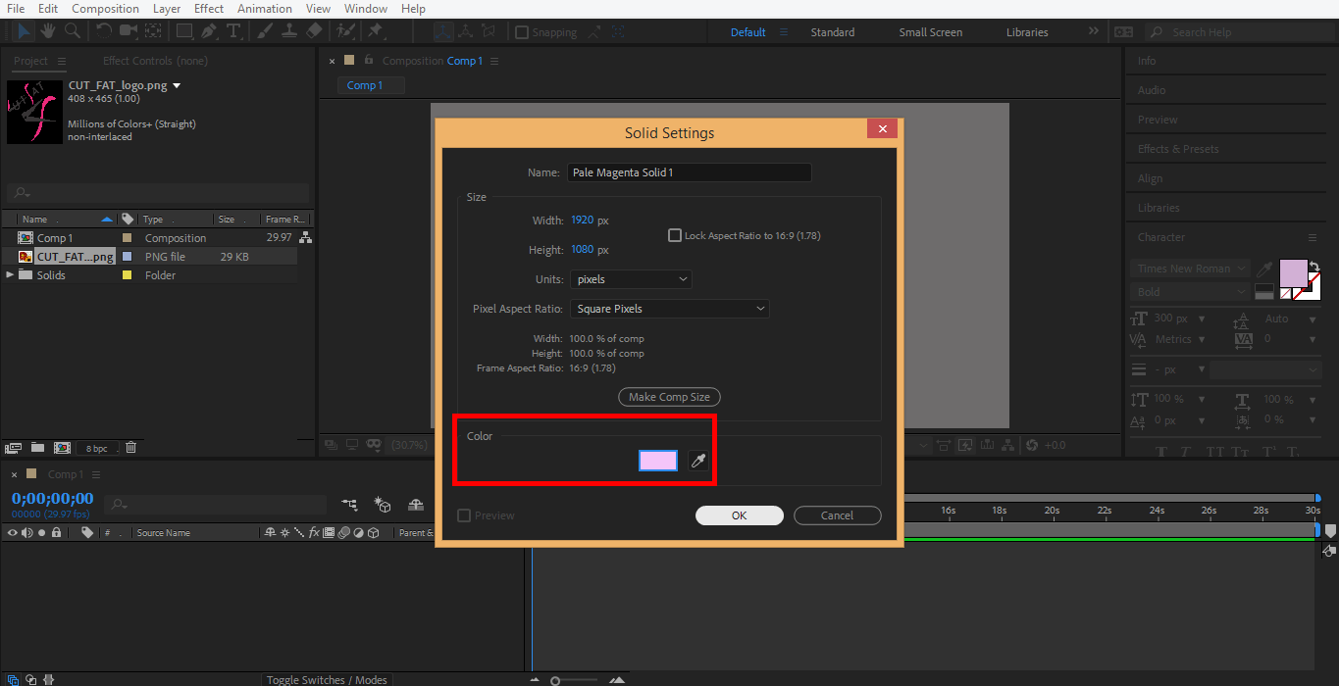Toggle Draft 3D icon in timeline
Image resolution: width=1339 pixels, height=686 pixels.
coord(384,504)
